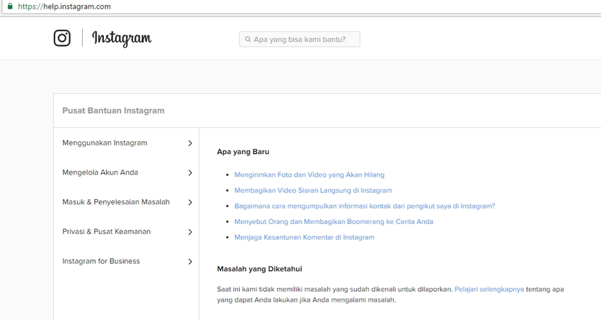Expand the Menggunakan Instagram chevron
Screen dimensions: 601x320
(189, 143)
